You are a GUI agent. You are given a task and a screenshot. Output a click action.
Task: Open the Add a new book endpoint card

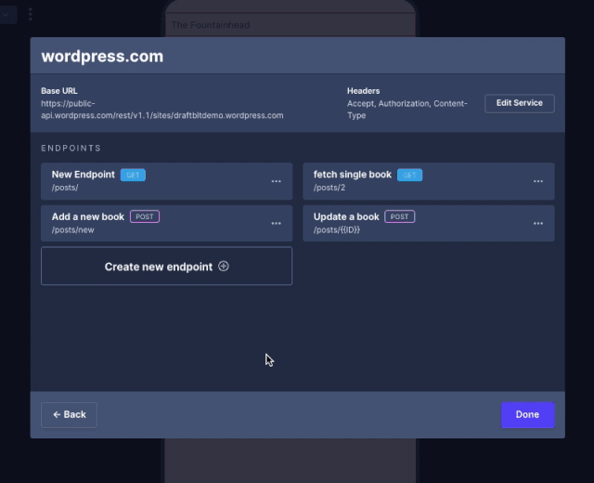pos(167,223)
